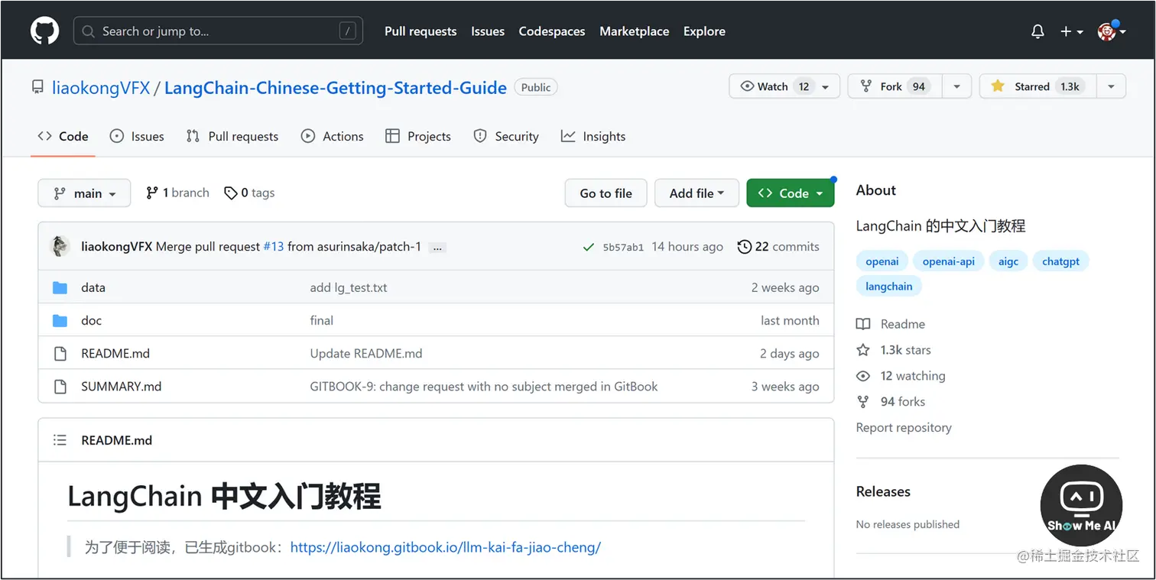The width and height of the screenshot is (1156, 580).
Task: View the 22 commits history
Action: point(778,246)
